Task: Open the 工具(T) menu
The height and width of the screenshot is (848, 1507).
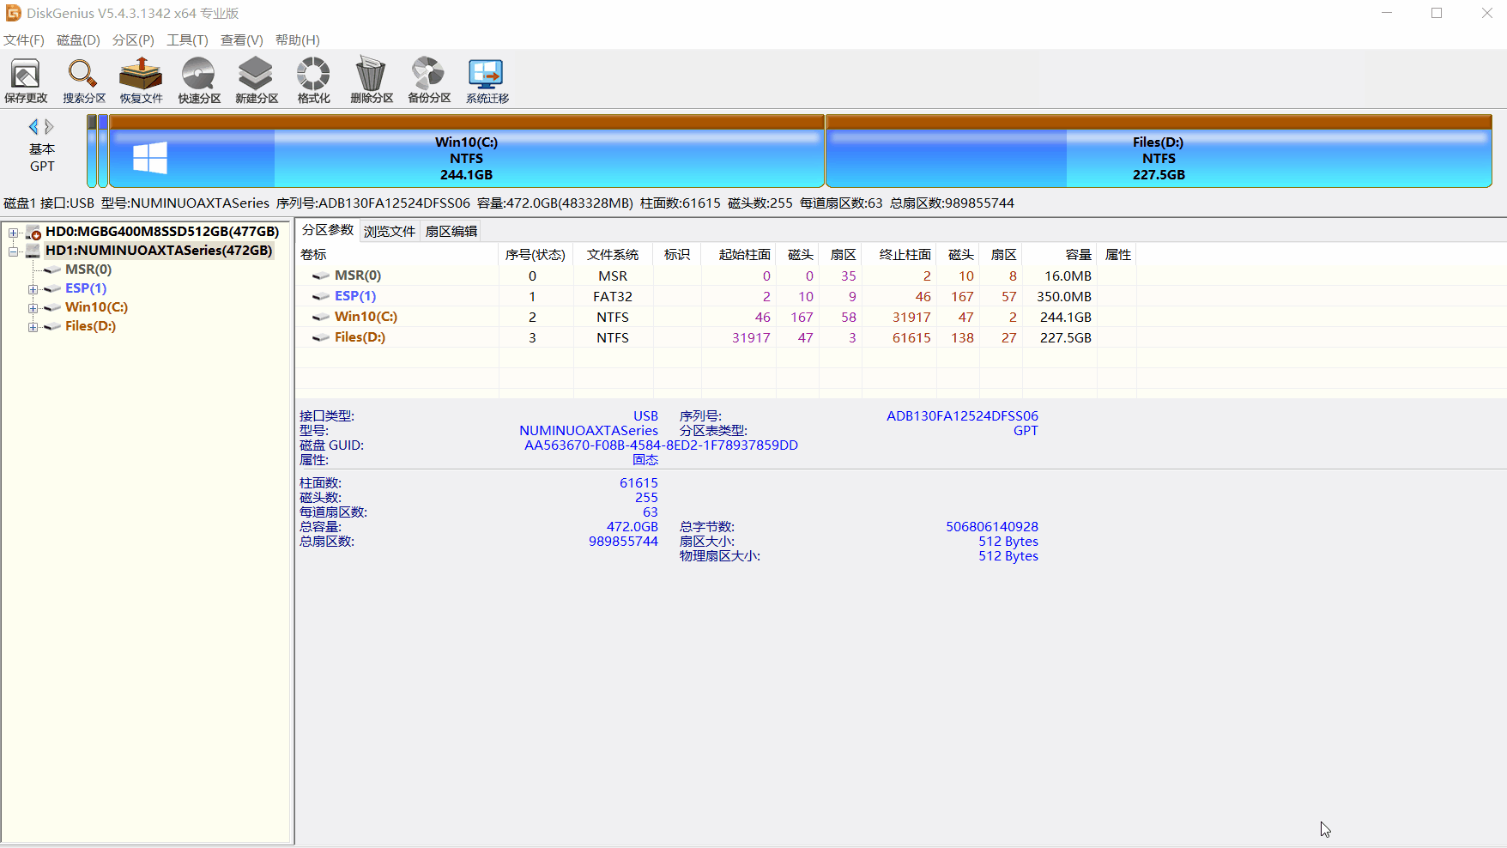Action: coord(187,40)
